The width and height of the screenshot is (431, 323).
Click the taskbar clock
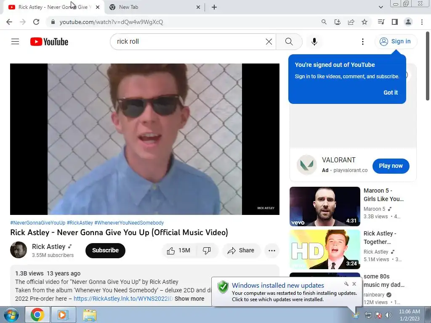click(409, 315)
